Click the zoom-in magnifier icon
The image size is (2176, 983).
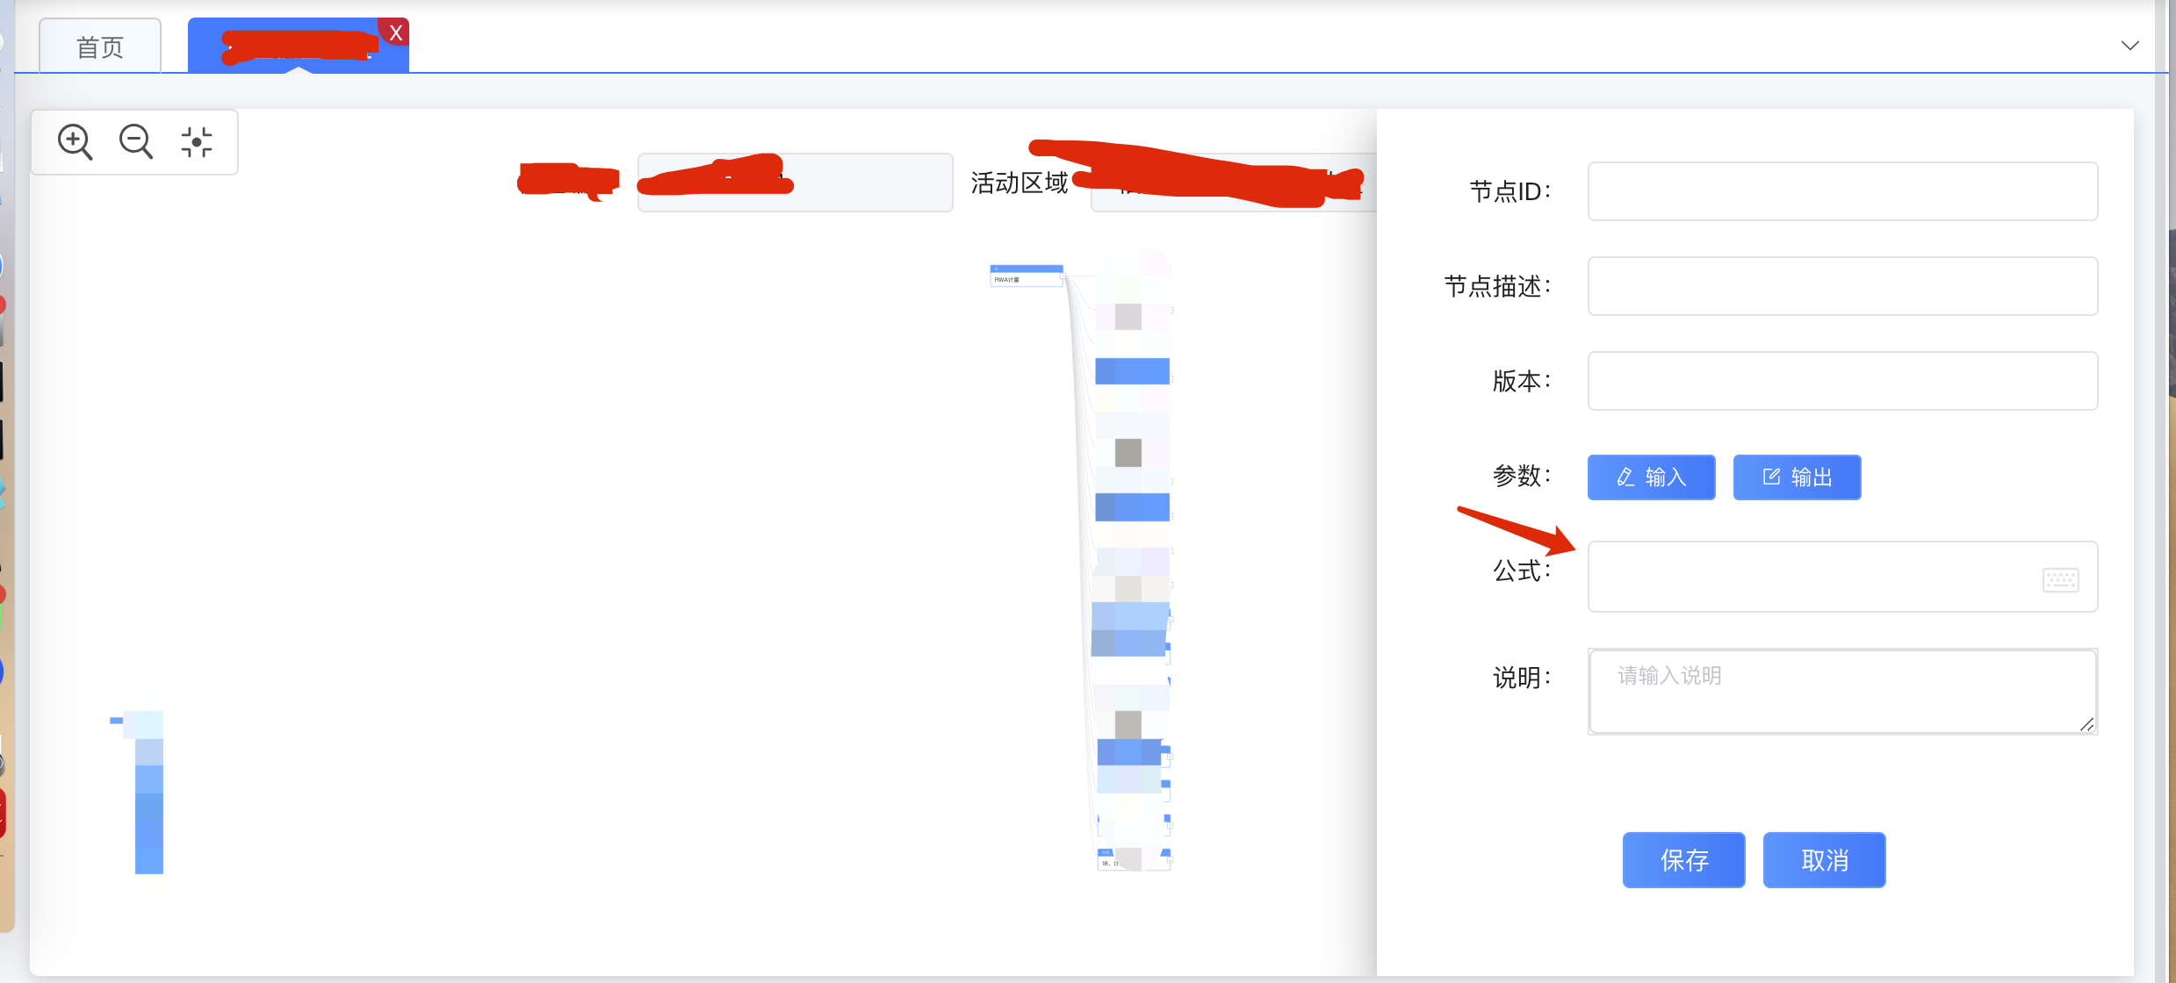[x=75, y=141]
